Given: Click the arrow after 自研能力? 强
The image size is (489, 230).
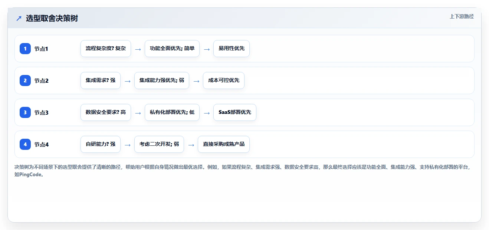Looking at the screenshot, I should [127, 145].
